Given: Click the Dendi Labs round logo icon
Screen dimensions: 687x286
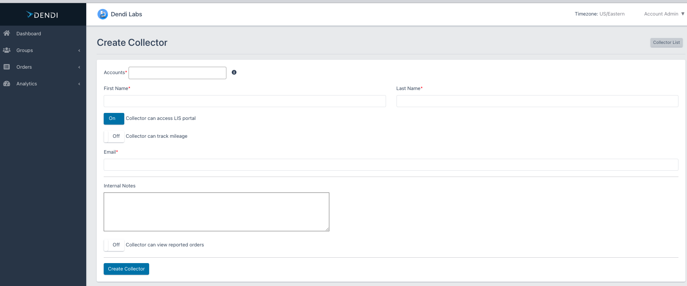Looking at the screenshot, I should tap(103, 14).
